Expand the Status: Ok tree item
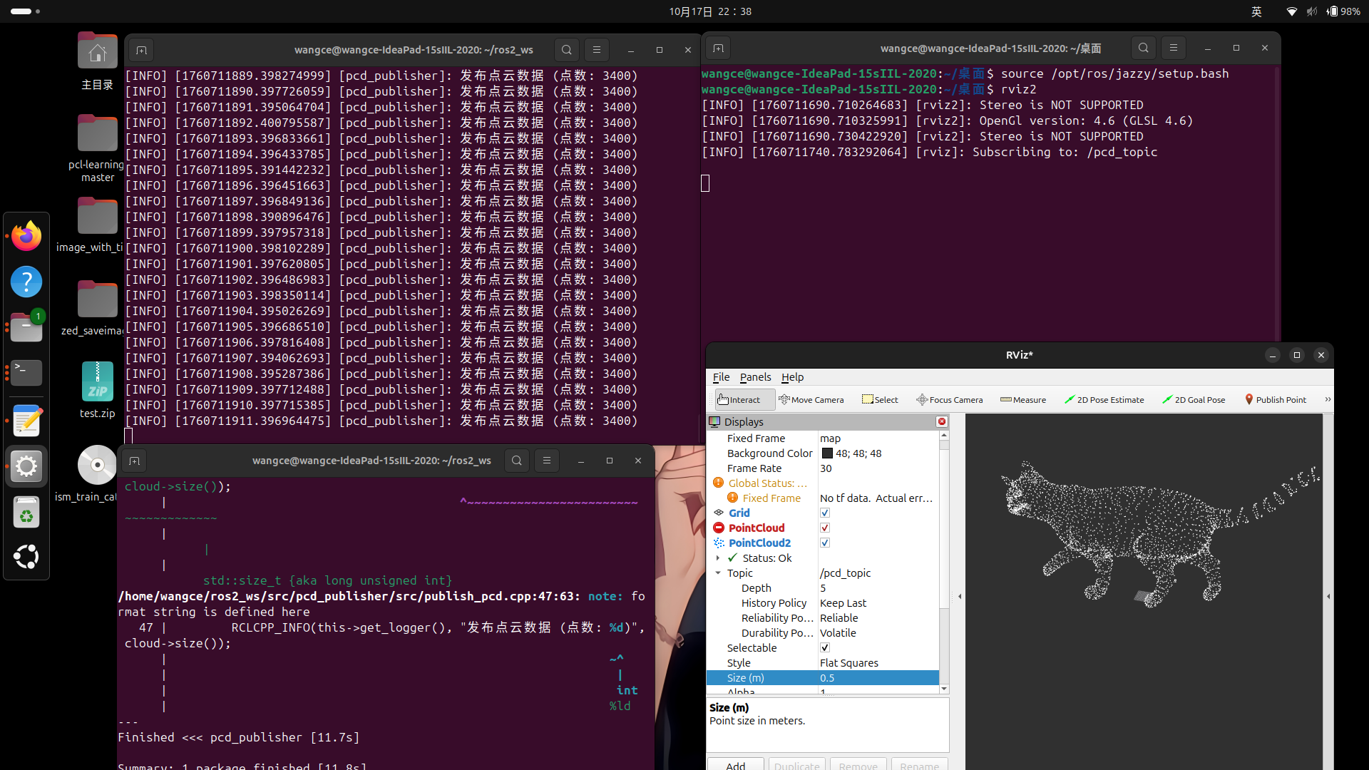The height and width of the screenshot is (770, 1369). click(718, 558)
